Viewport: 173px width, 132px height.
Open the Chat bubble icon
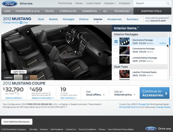(21, 22)
